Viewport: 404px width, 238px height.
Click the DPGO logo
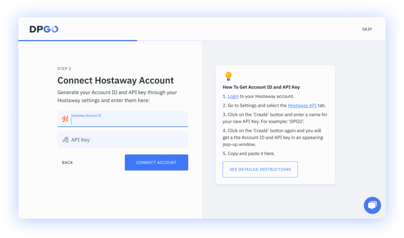44,29
